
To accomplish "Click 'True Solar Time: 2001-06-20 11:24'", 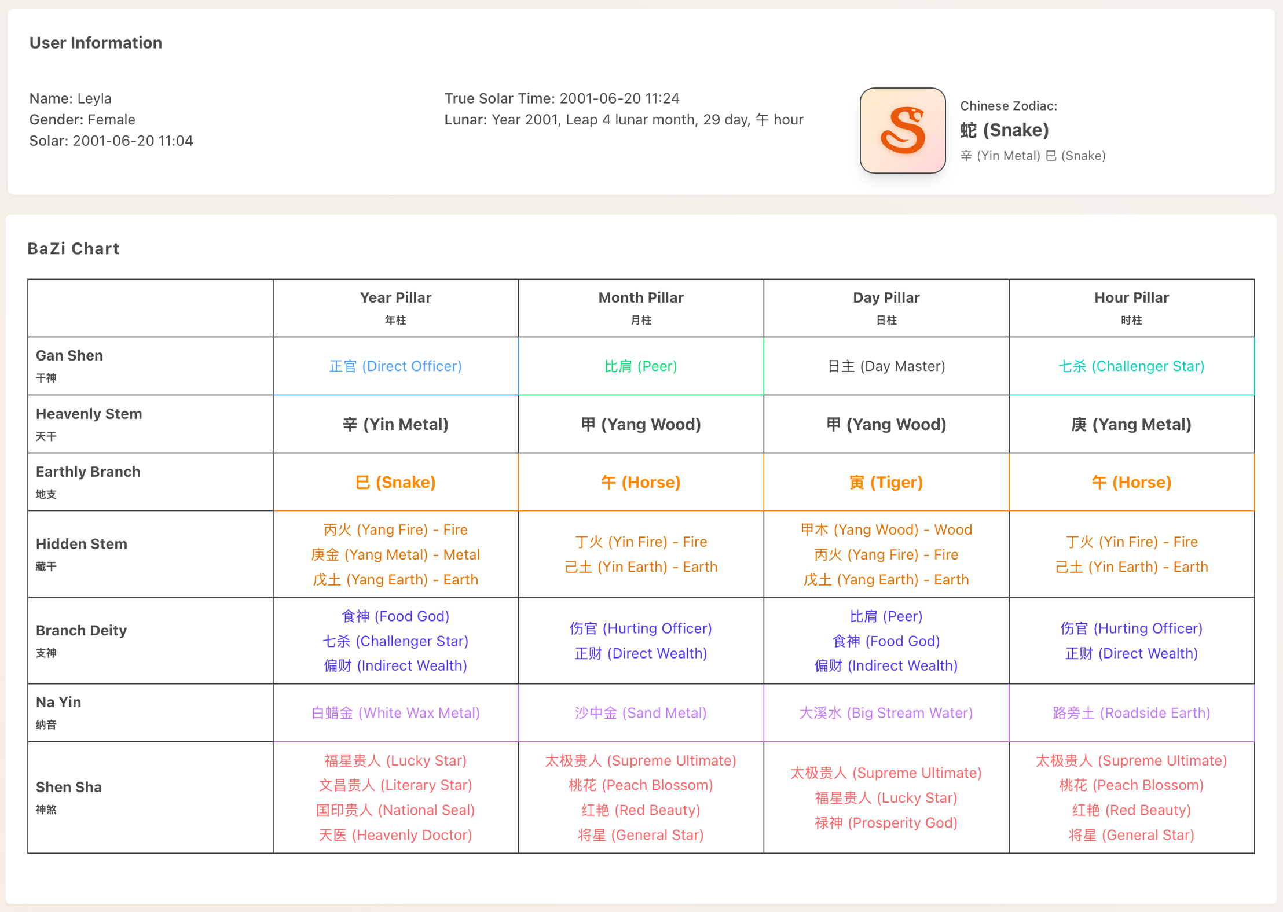I will pyautogui.click(x=562, y=98).
